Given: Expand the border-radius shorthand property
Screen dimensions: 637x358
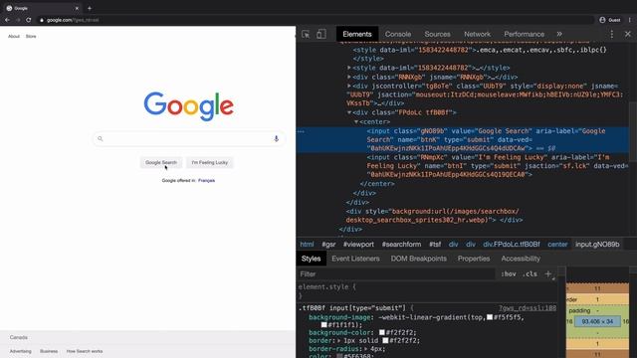Looking at the screenshot, I should (x=366, y=349).
